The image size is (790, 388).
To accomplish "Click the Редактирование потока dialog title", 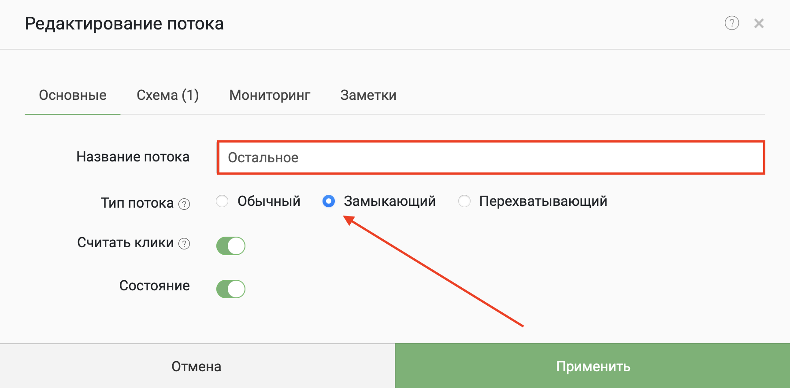I will 124,24.
